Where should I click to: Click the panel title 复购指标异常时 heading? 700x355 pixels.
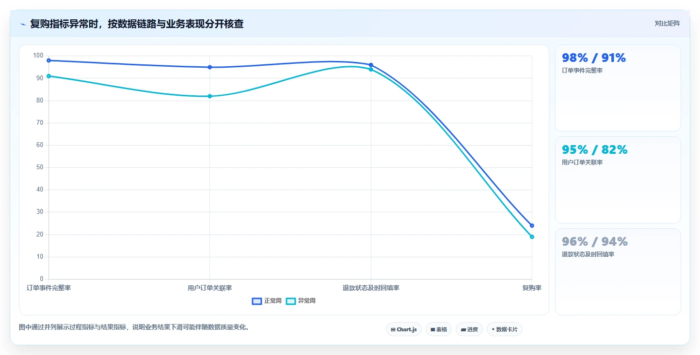pyautogui.click(x=137, y=24)
